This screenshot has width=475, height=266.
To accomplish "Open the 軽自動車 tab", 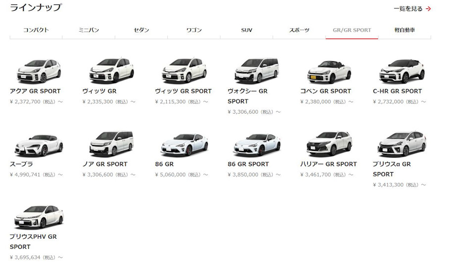I will [405, 30].
